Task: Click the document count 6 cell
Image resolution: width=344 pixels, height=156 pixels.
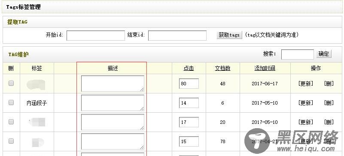Action: (x=223, y=103)
